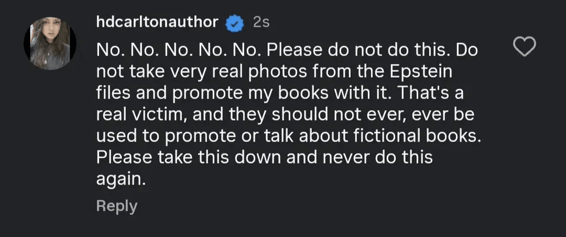Click the 2s comment timestamp
Screen dimensions: 566x237
tap(261, 22)
